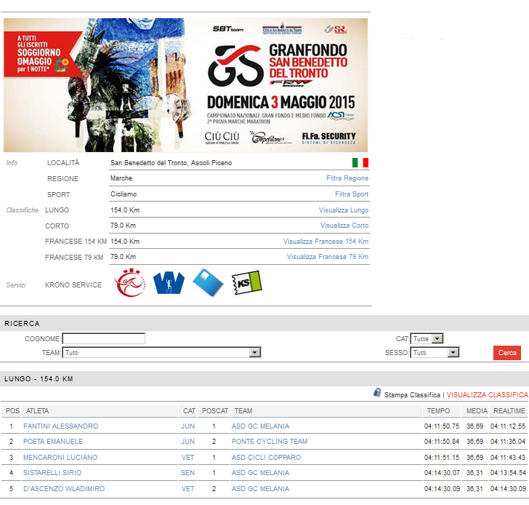Focus the COGNOME search field
Screen dimensions: 529x505
[x=104, y=338]
